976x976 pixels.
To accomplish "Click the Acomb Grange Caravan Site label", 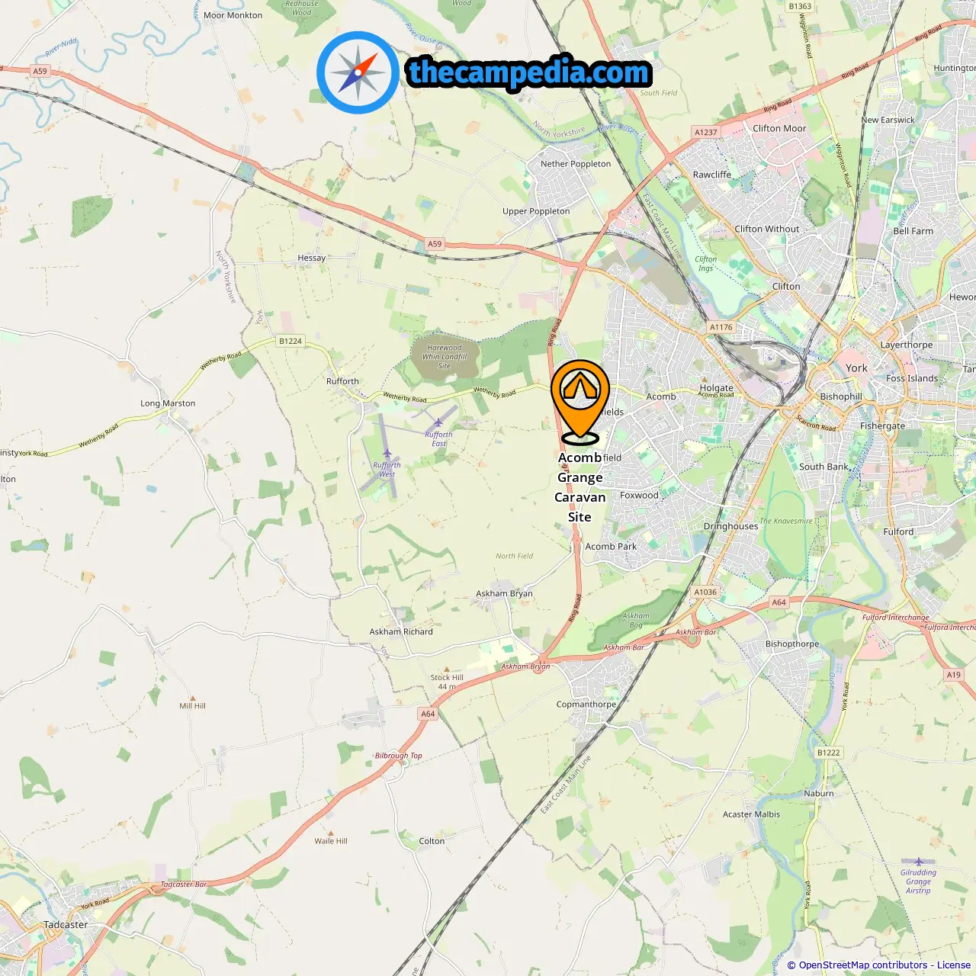I will click(x=580, y=487).
